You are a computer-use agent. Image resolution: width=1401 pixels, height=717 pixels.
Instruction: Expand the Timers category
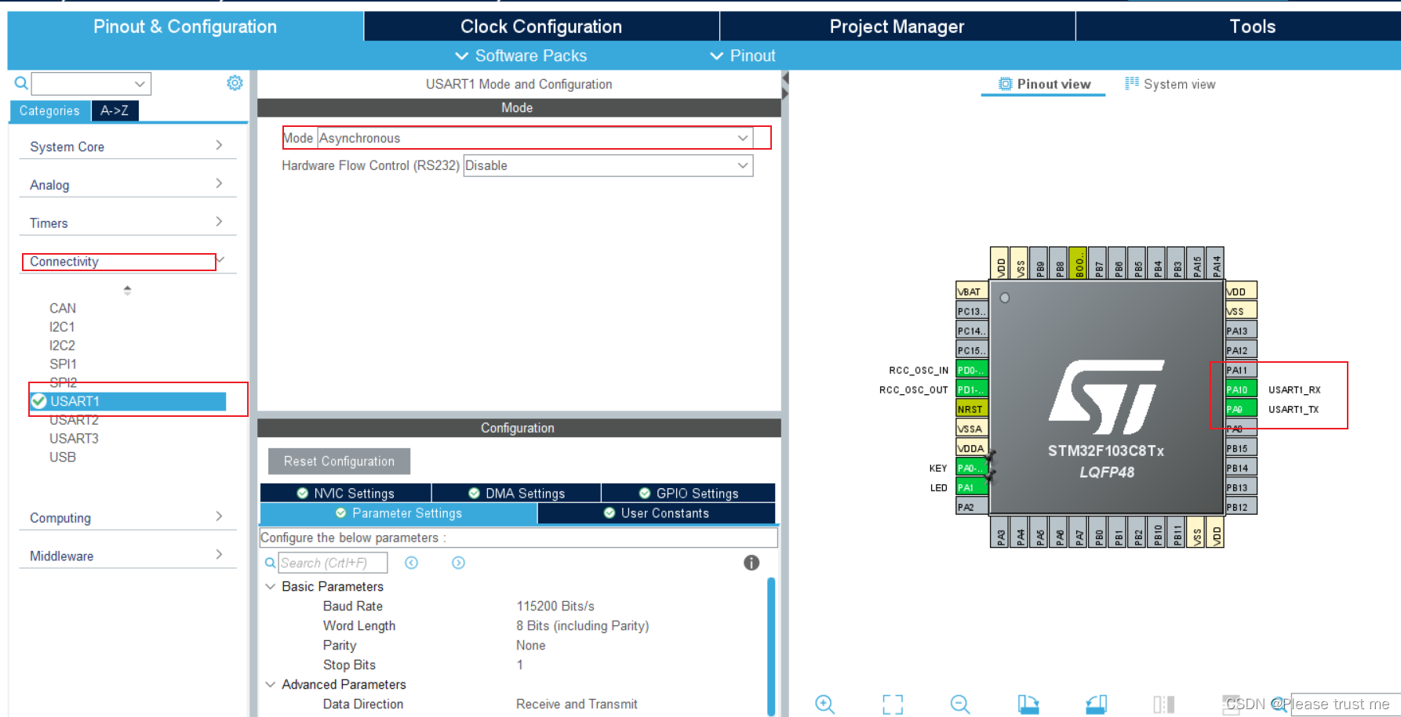tap(126, 223)
